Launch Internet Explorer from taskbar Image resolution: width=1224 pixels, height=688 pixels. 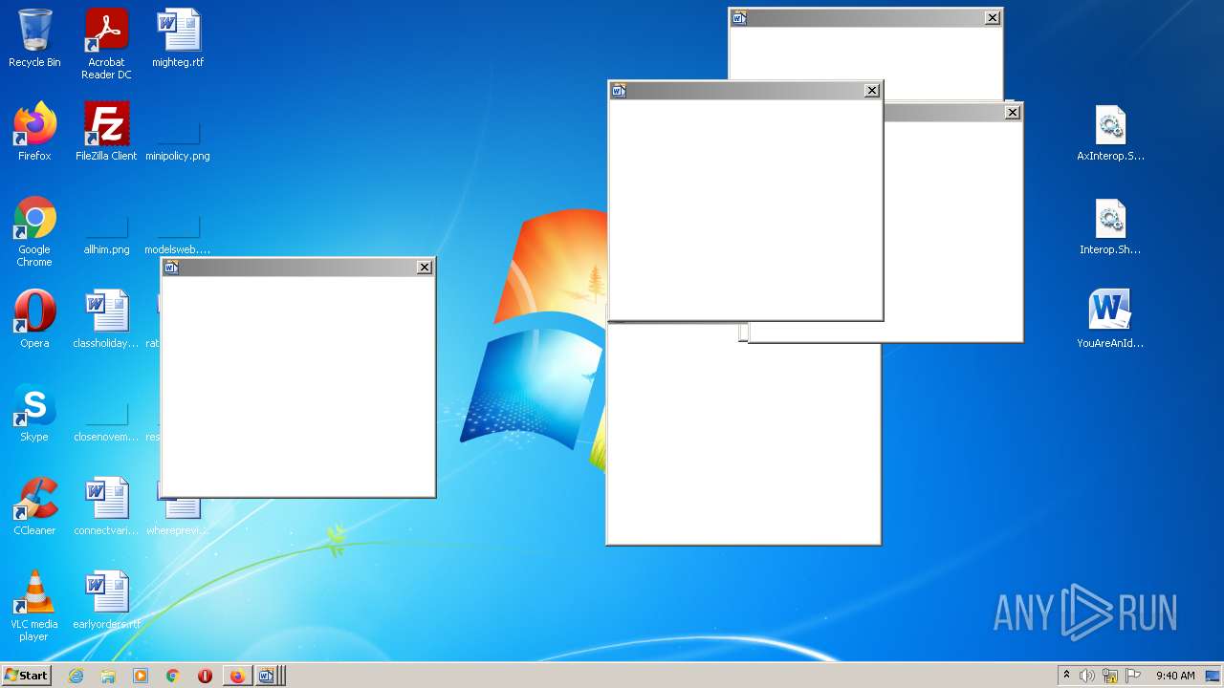pos(76,676)
